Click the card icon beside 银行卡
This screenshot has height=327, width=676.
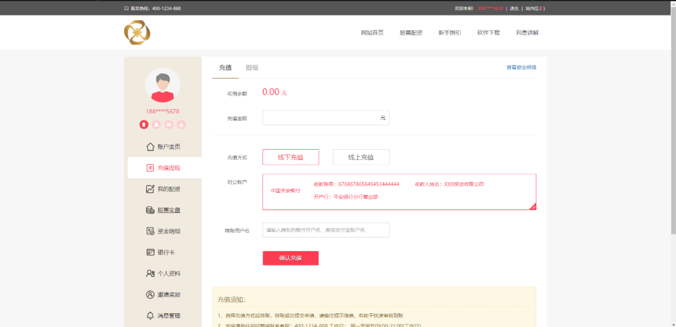click(150, 252)
